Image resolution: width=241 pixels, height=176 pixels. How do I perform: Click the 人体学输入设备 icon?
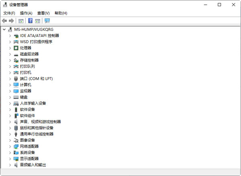(x=16, y=103)
